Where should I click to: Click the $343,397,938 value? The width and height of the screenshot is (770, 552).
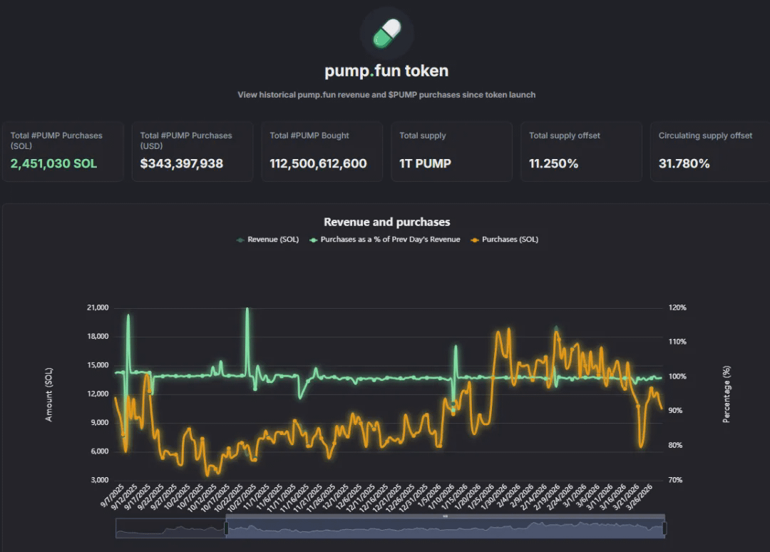click(x=182, y=163)
